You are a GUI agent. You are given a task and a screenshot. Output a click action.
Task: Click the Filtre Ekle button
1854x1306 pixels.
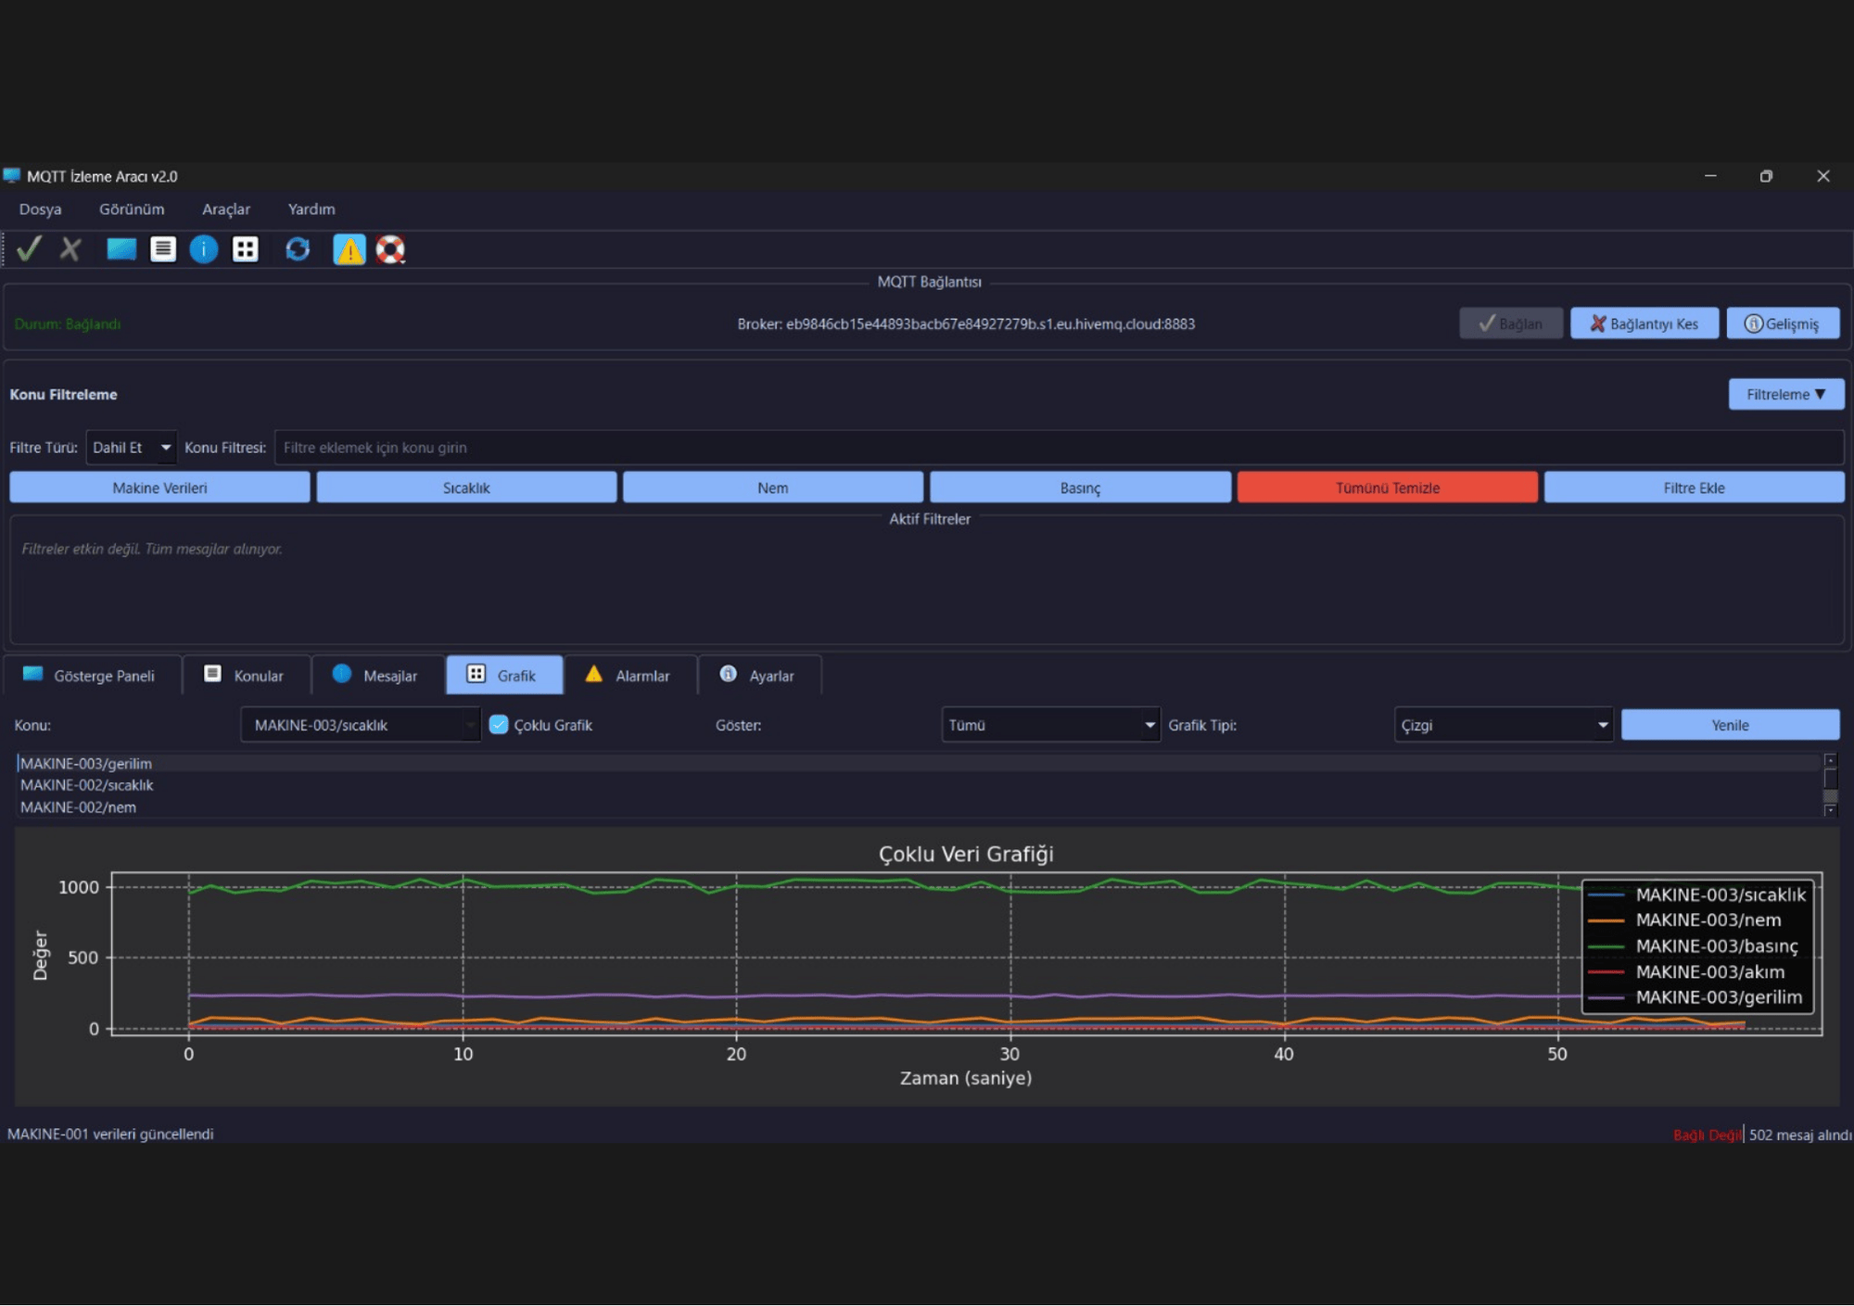pos(1695,488)
